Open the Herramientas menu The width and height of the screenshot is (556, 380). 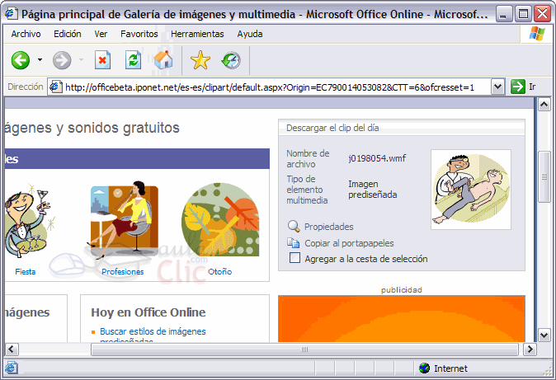[x=197, y=34]
